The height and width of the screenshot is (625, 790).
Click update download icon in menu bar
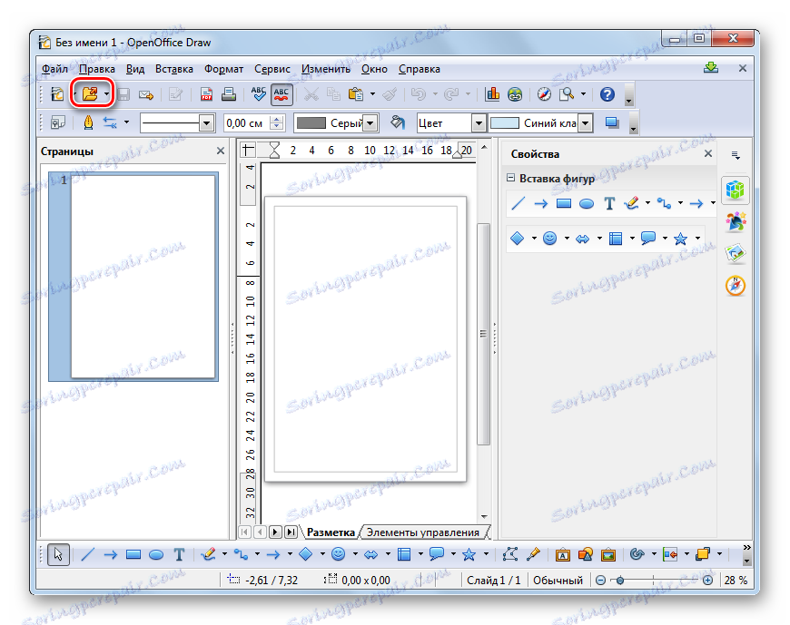coord(711,67)
